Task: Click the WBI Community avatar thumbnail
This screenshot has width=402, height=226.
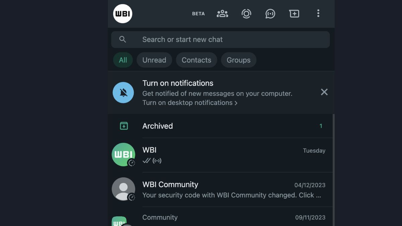Action: (123, 189)
